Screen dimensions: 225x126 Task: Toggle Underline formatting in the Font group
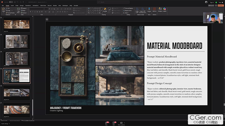coord(35,12)
